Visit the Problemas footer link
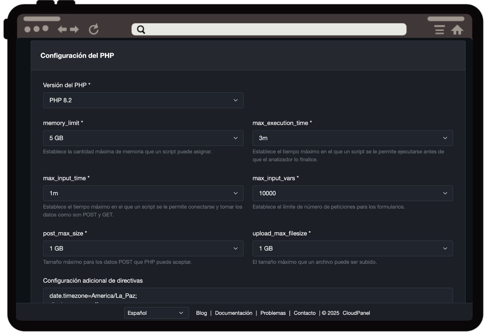The width and height of the screenshot is (491, 332). (x=273, y=313)
